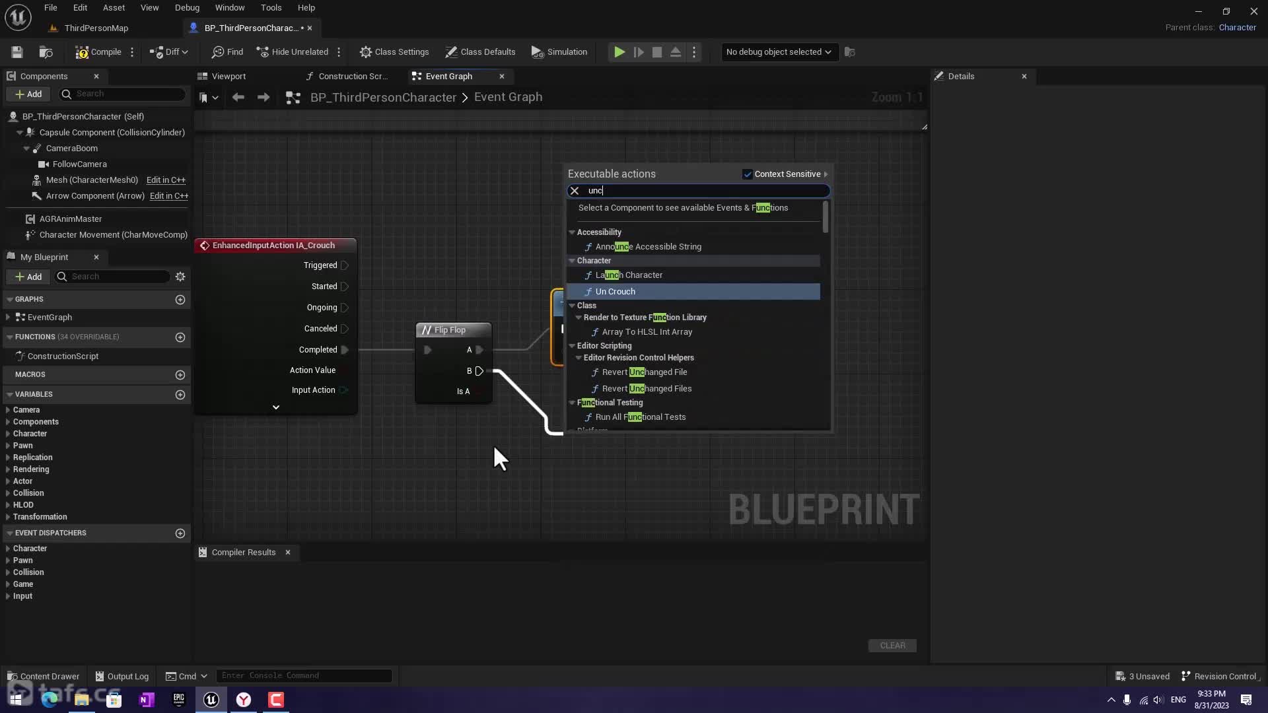Open Edit in C++ link for Arrow Component
This screenshot has width=1268, height=713.
click(169, 196)
